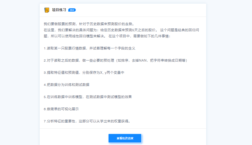Click the blue 测试 badge
This screenshot has width=252, height=145.
click(72, 10)
